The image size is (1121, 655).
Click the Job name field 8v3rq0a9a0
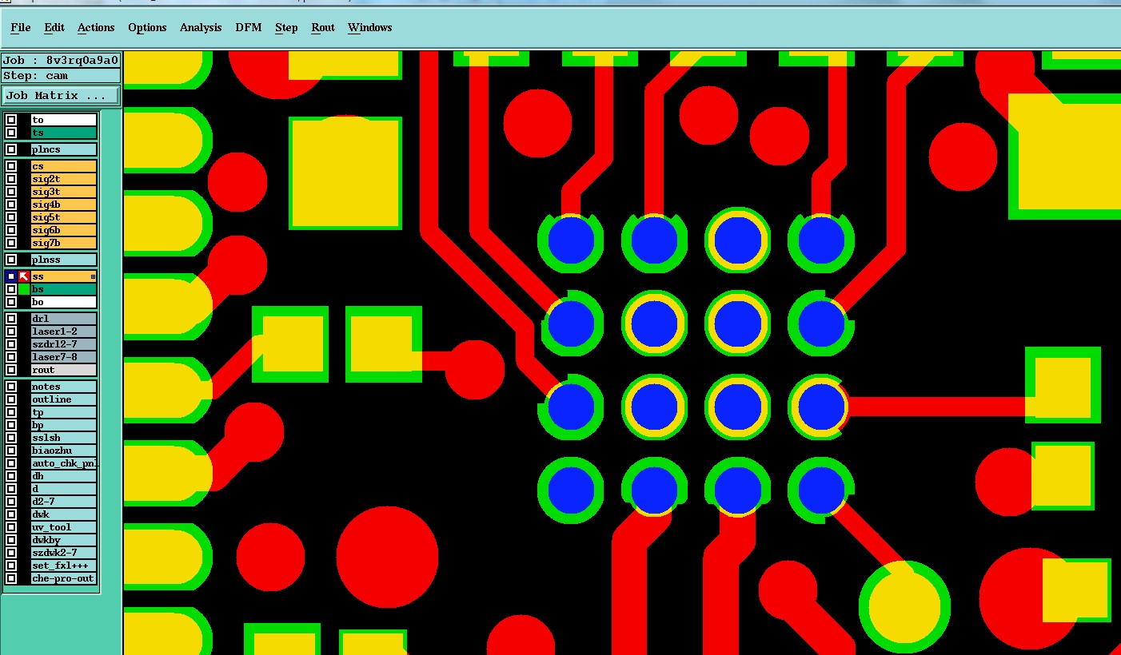pyautogui.click(x=61, y=60)
